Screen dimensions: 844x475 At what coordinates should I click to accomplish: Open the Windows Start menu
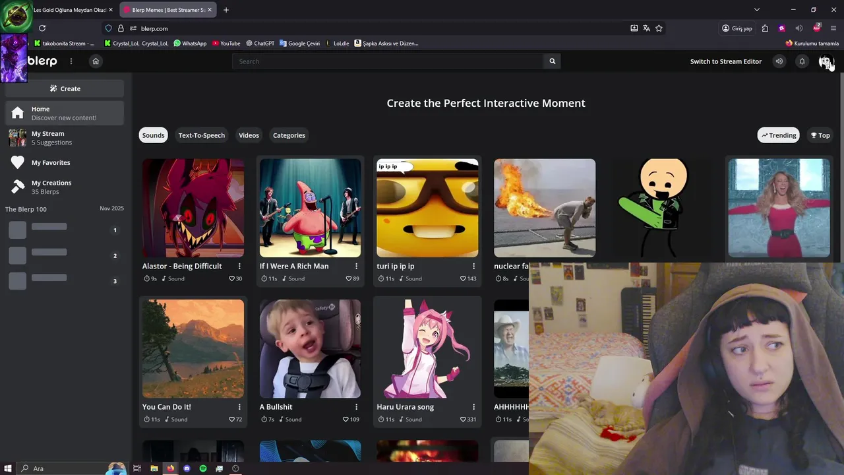(7, 468)
